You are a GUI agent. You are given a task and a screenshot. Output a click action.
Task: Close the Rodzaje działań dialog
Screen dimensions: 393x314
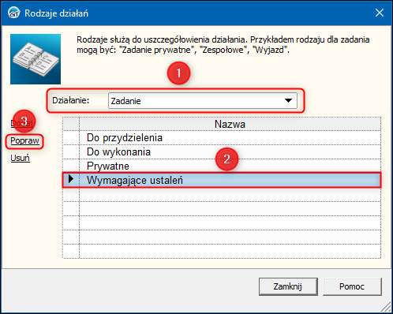tap(380, 13)
